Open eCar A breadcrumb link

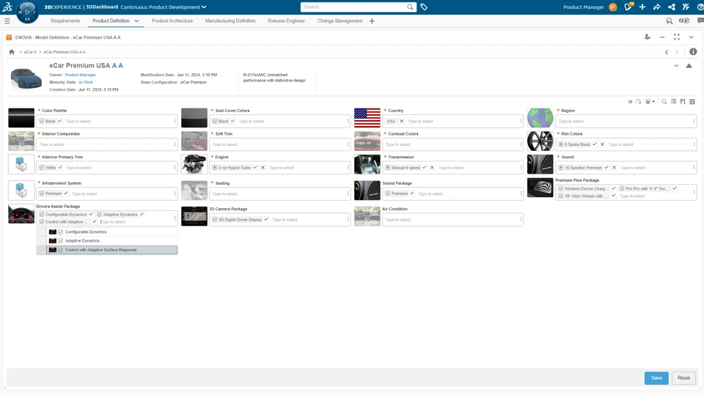tap(30, 52)
